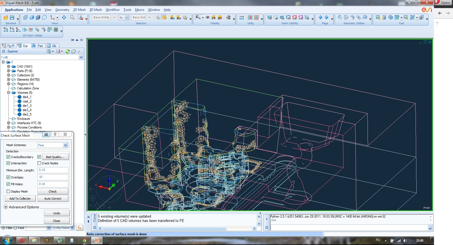Click the Save disk icon
Screen dimensions: 453x245
[x=12, y=17]
